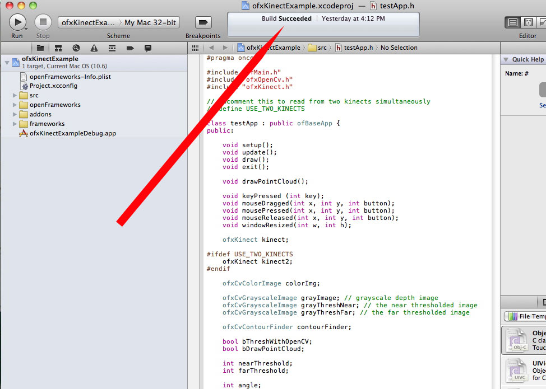Click the 'void drawPointCloud();' code line
Screen dimensions: 546x389
coord(265,181)
